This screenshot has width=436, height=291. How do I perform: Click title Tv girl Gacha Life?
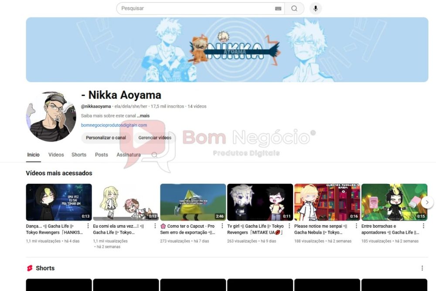pos(255,229)
